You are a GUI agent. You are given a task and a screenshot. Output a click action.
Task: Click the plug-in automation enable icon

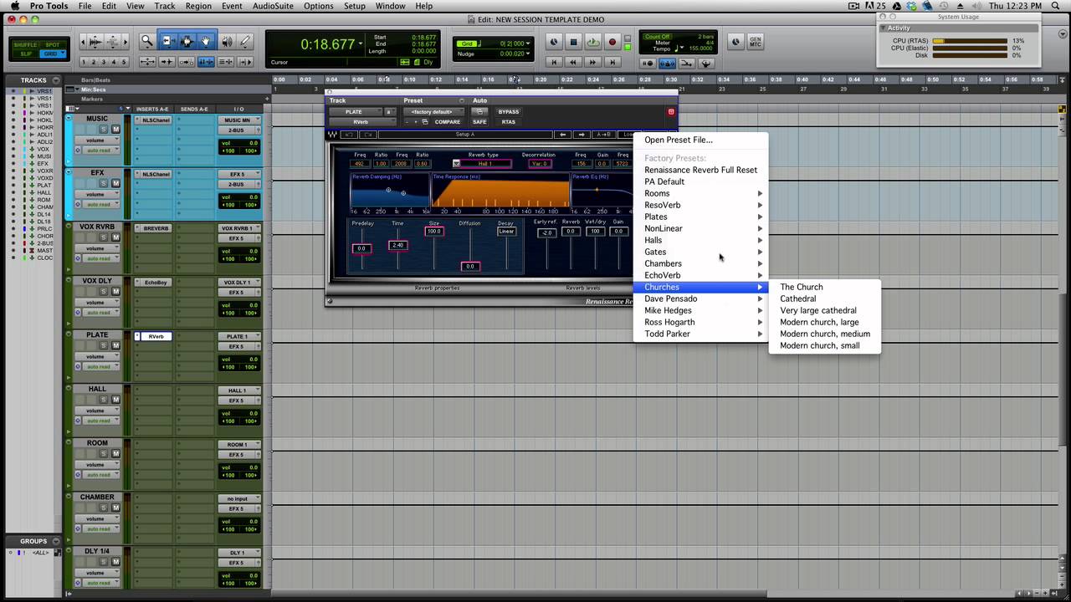pos(479,111)
